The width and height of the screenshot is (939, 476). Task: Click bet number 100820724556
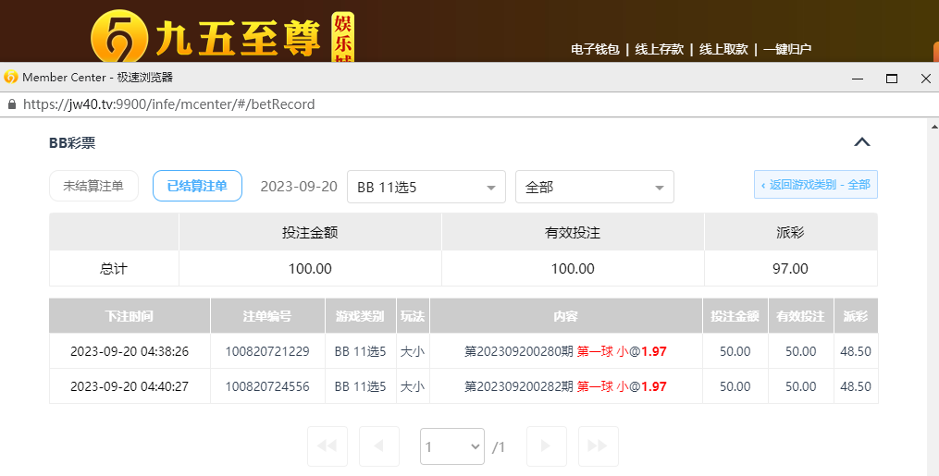point(267,387)
